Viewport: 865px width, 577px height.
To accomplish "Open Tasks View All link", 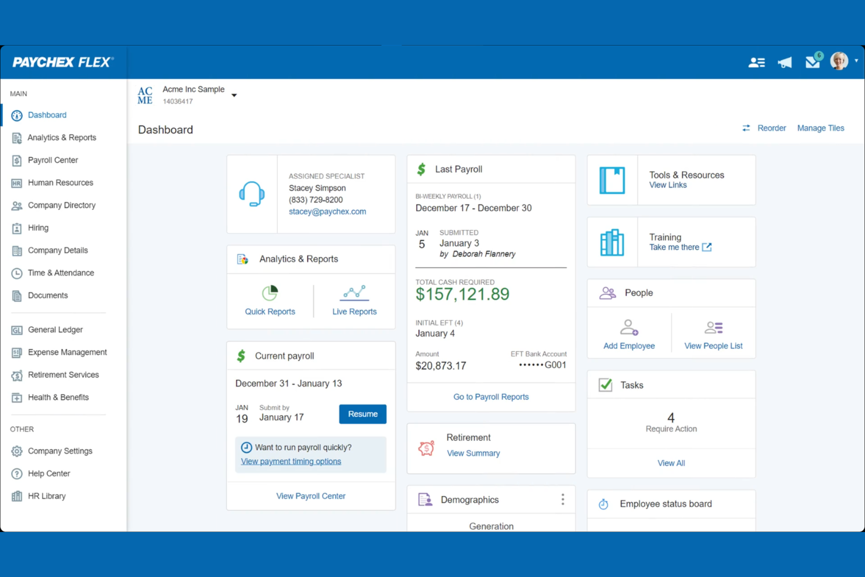I will pyautogui.click(x=671, y=463).
